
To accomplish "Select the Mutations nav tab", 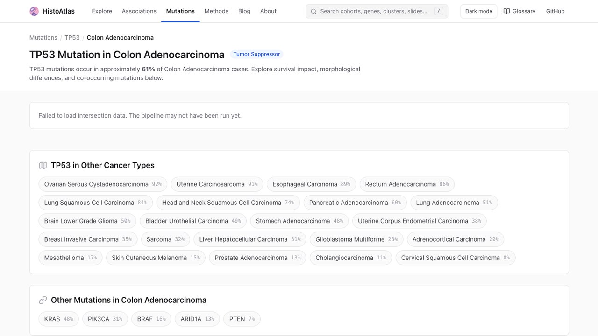I will (x=180, y=11).
